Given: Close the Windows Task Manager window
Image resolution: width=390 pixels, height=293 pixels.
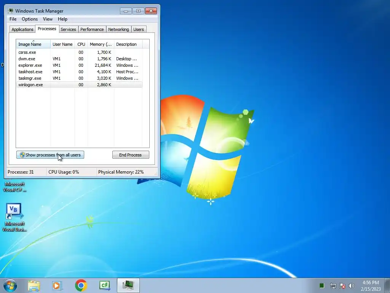Looking at the screenshot, I should [151, 11].
